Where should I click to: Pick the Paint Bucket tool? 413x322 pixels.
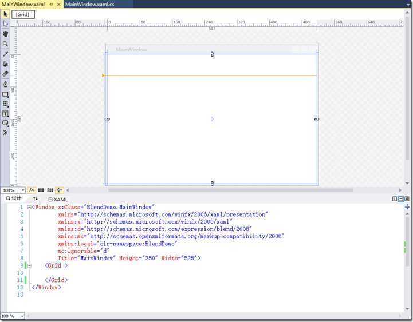5,64
